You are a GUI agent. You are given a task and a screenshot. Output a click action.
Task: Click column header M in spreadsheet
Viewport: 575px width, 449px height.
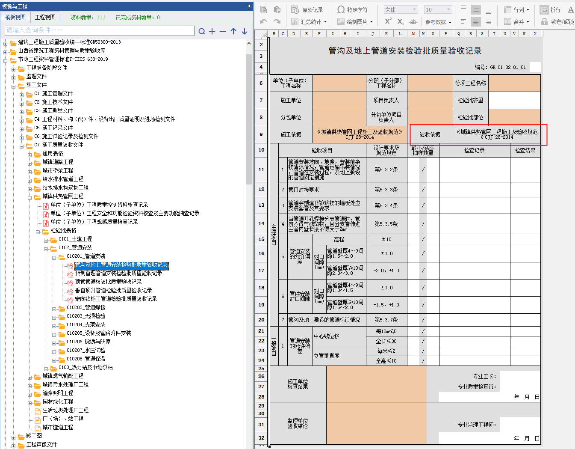[x=413, y=33]
